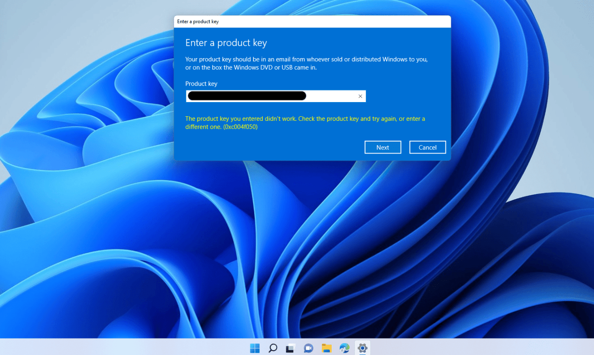The width and height of the screenshot is (594, 355).
Task: Click the 'Product key' field label
Action: point(201,84)
